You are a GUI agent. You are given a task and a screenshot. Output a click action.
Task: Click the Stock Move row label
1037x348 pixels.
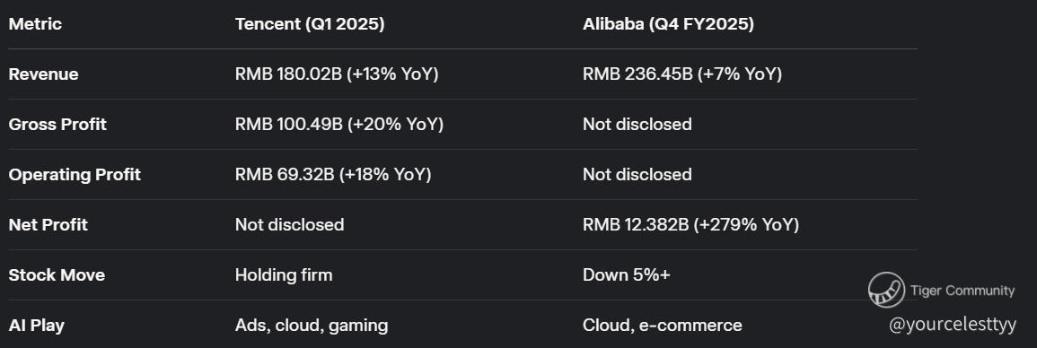[x=57, y=274]
